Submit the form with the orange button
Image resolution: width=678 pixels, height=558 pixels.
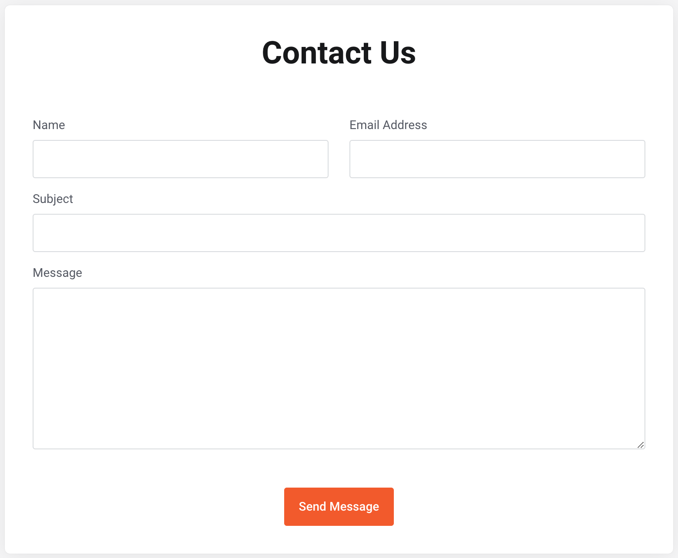pyautogui.click(x=339, y=506)
